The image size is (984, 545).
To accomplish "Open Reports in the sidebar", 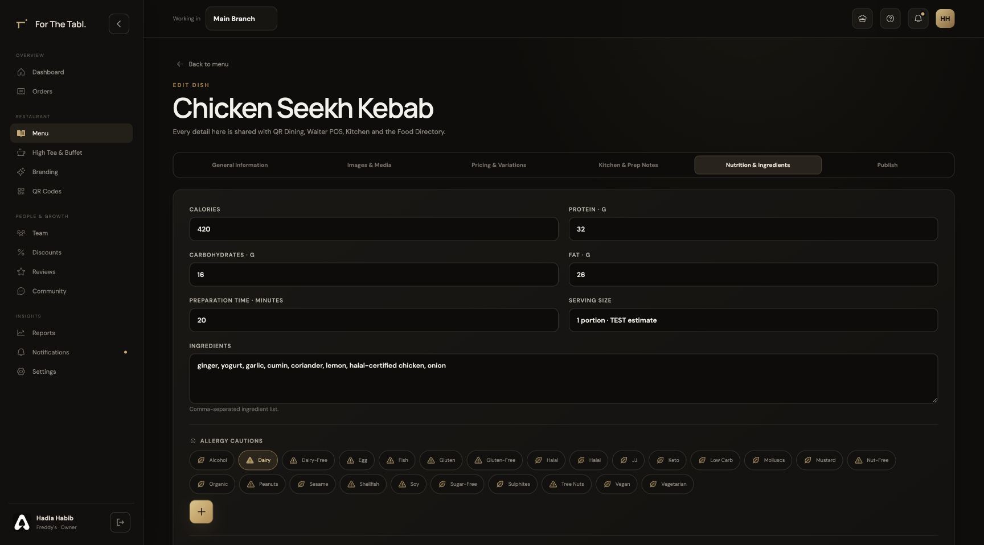I will (x=43, y=333).
